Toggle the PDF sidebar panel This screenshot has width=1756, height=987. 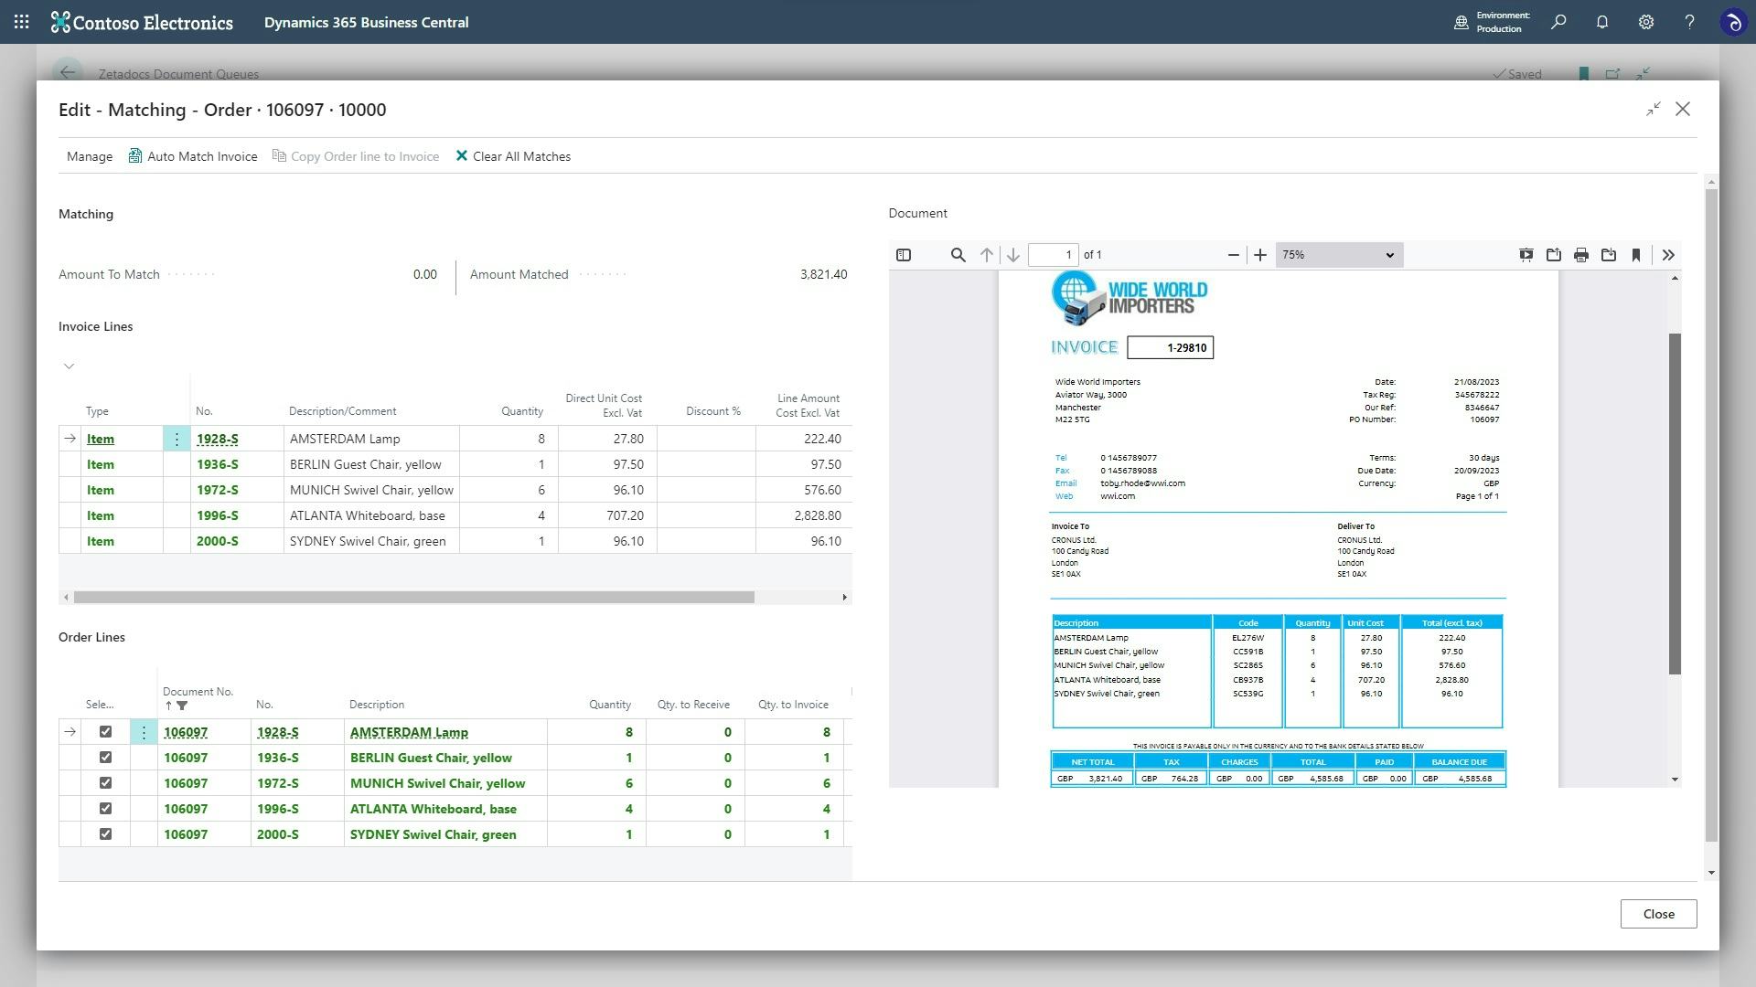[903, 255]
